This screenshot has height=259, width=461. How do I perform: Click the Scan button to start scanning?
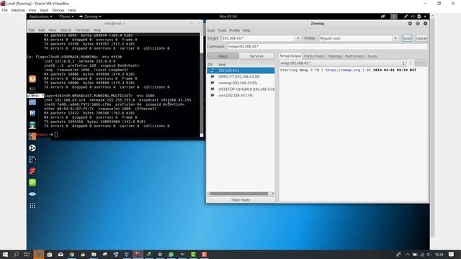click(x=407, y=38)
